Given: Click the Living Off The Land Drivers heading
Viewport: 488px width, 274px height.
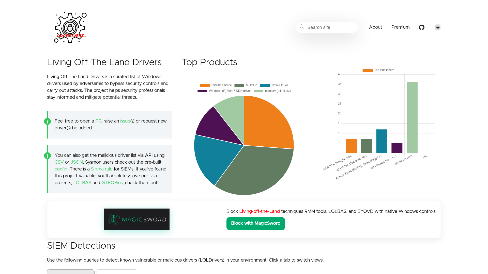Looking at the screenshot, I should [x=104, y=62].
